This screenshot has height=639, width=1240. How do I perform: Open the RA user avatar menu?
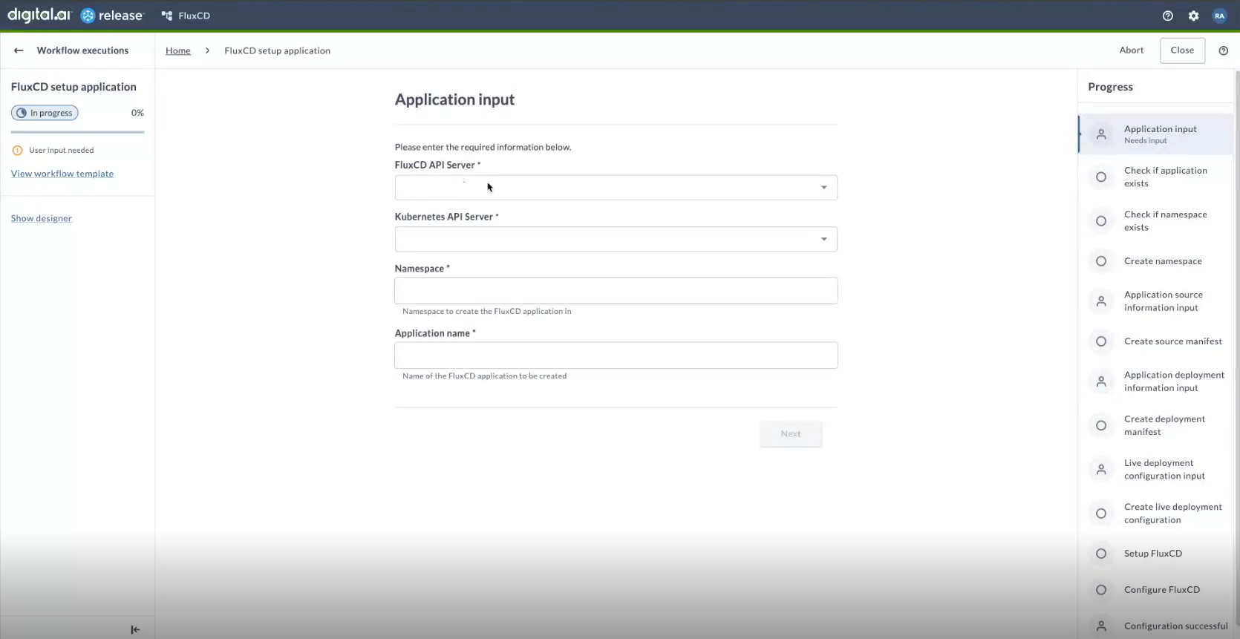tap(1219, 16)
